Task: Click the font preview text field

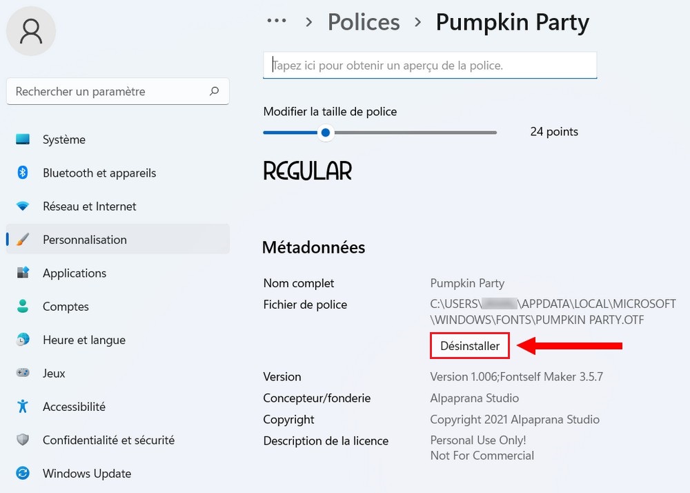Action: click(x=429, y=65)
